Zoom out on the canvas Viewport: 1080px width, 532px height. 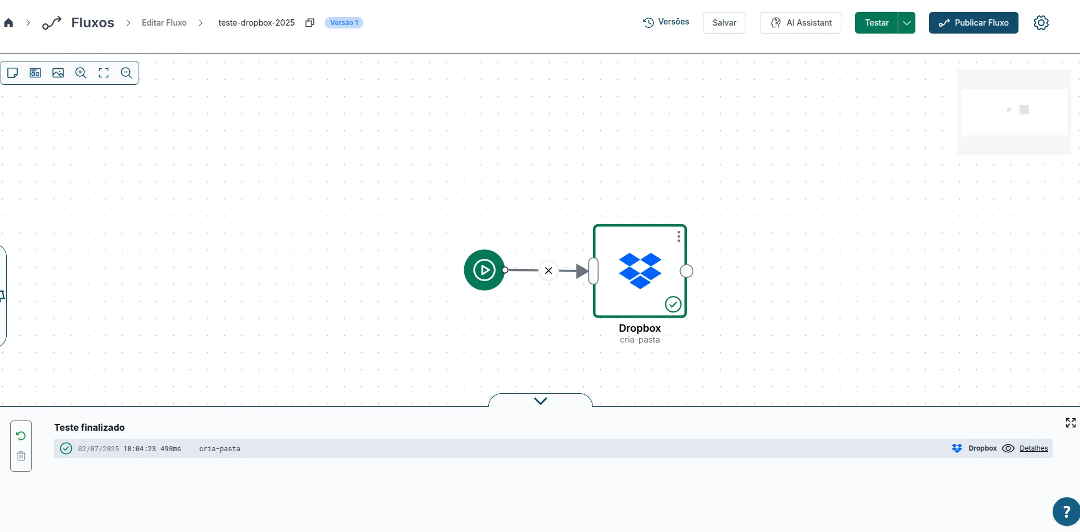click(126, 73)
